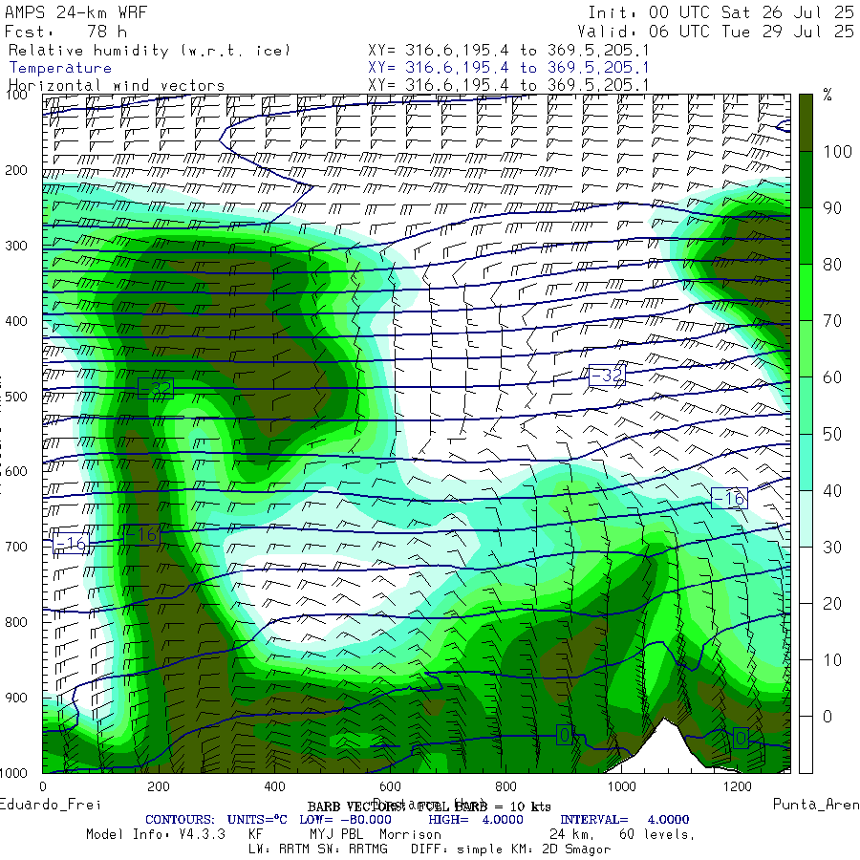Click the "DIFF: simple" text
860x860 pixels.
tap(455, 849)
